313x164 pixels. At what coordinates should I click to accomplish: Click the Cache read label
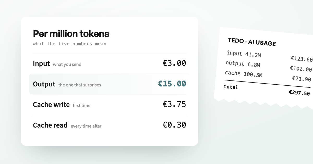tap(50, 125)
